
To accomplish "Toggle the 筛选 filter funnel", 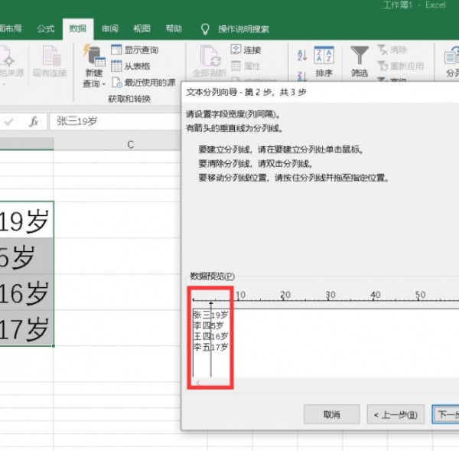I will [x=360, y=61].
